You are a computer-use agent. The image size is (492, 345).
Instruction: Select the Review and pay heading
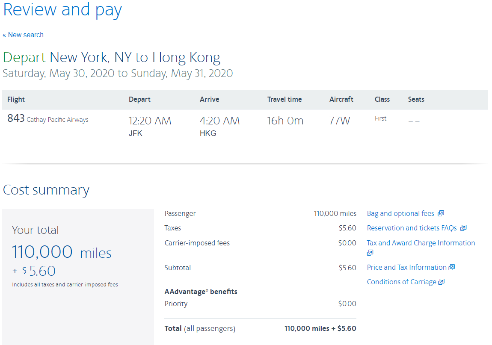62,10
